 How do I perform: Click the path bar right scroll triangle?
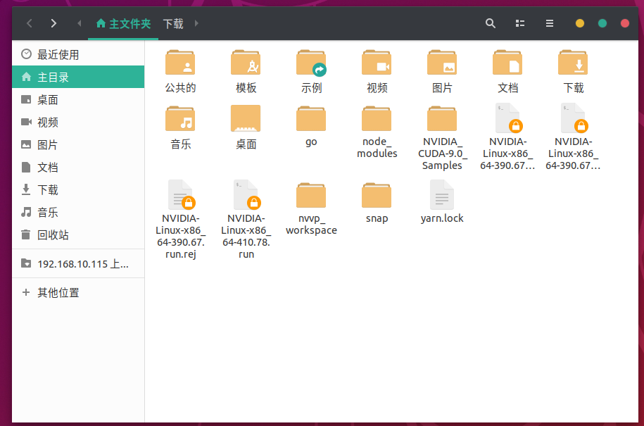[196, 23]
